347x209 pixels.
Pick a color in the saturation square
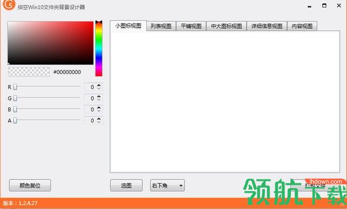pos(50,43)
